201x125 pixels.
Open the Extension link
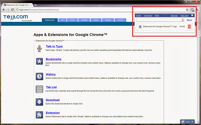[53, 113]
